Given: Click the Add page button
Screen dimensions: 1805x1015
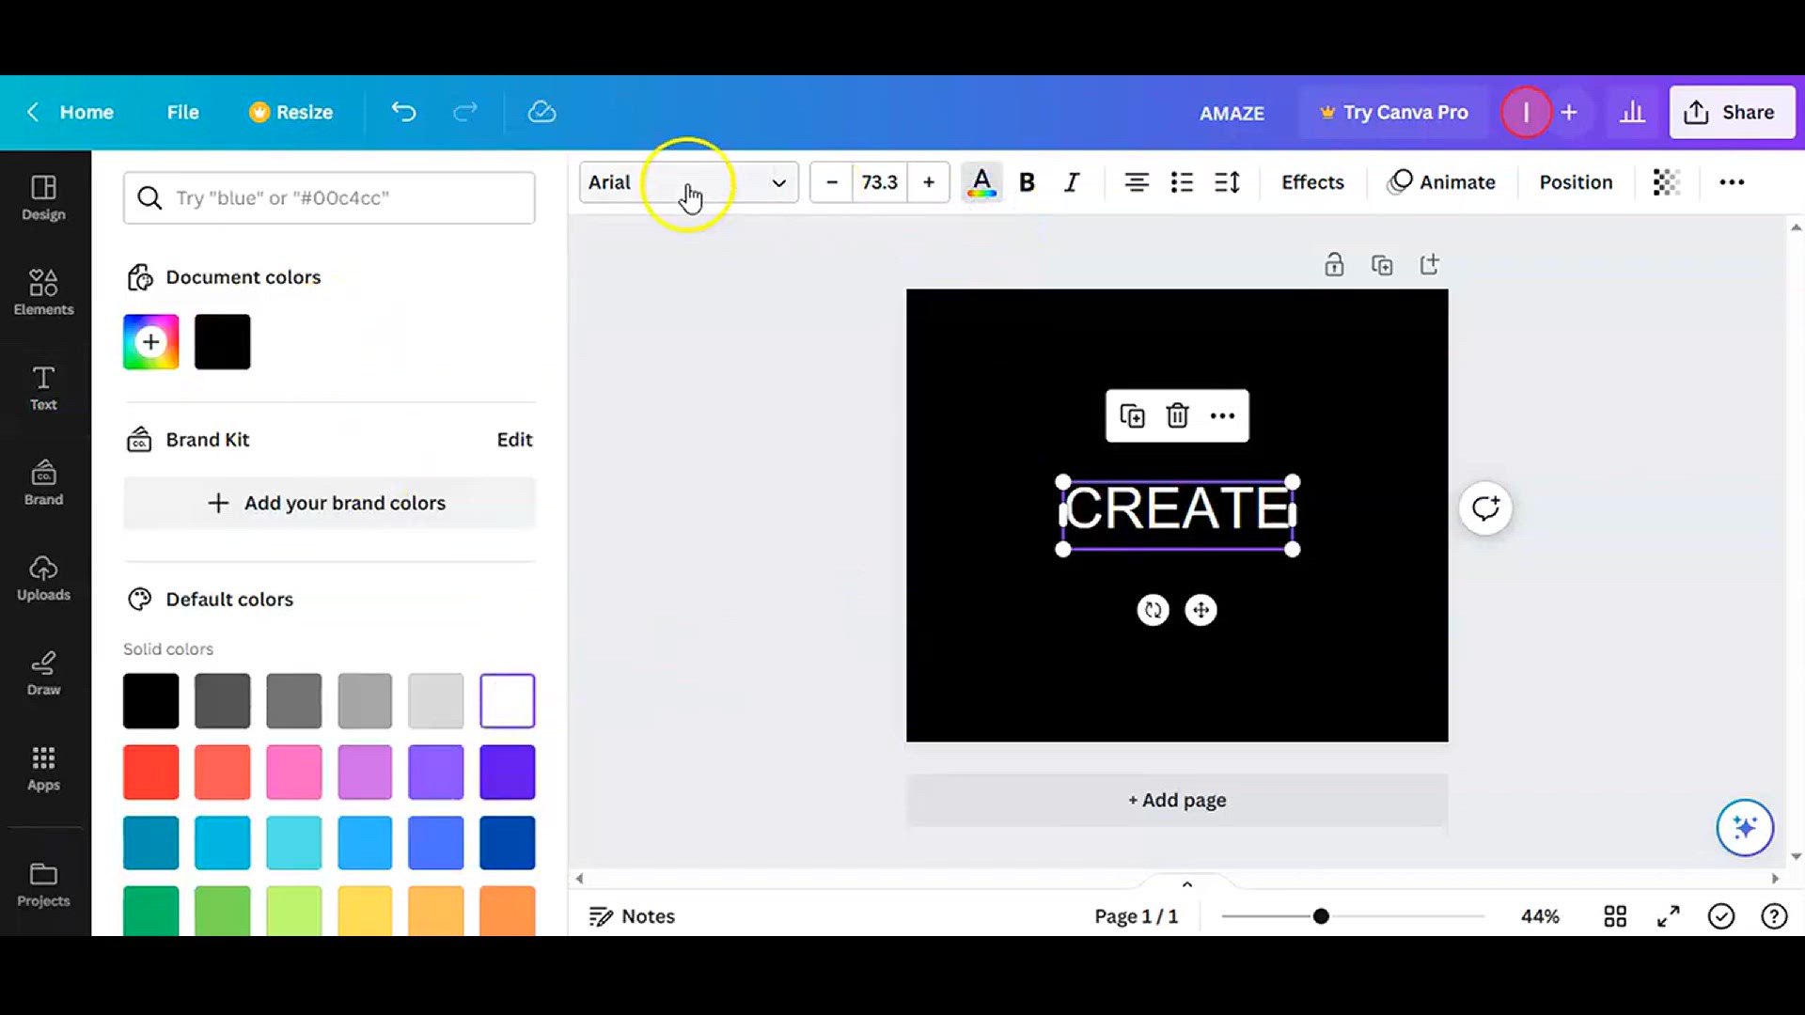Looking at the screenshot, I should [1177, 800].
